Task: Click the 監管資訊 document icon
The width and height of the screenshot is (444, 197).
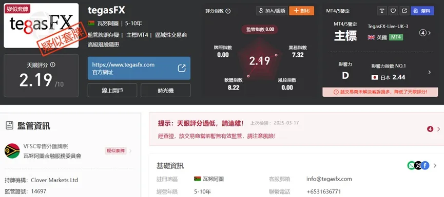Action: [x=9, y=125]
